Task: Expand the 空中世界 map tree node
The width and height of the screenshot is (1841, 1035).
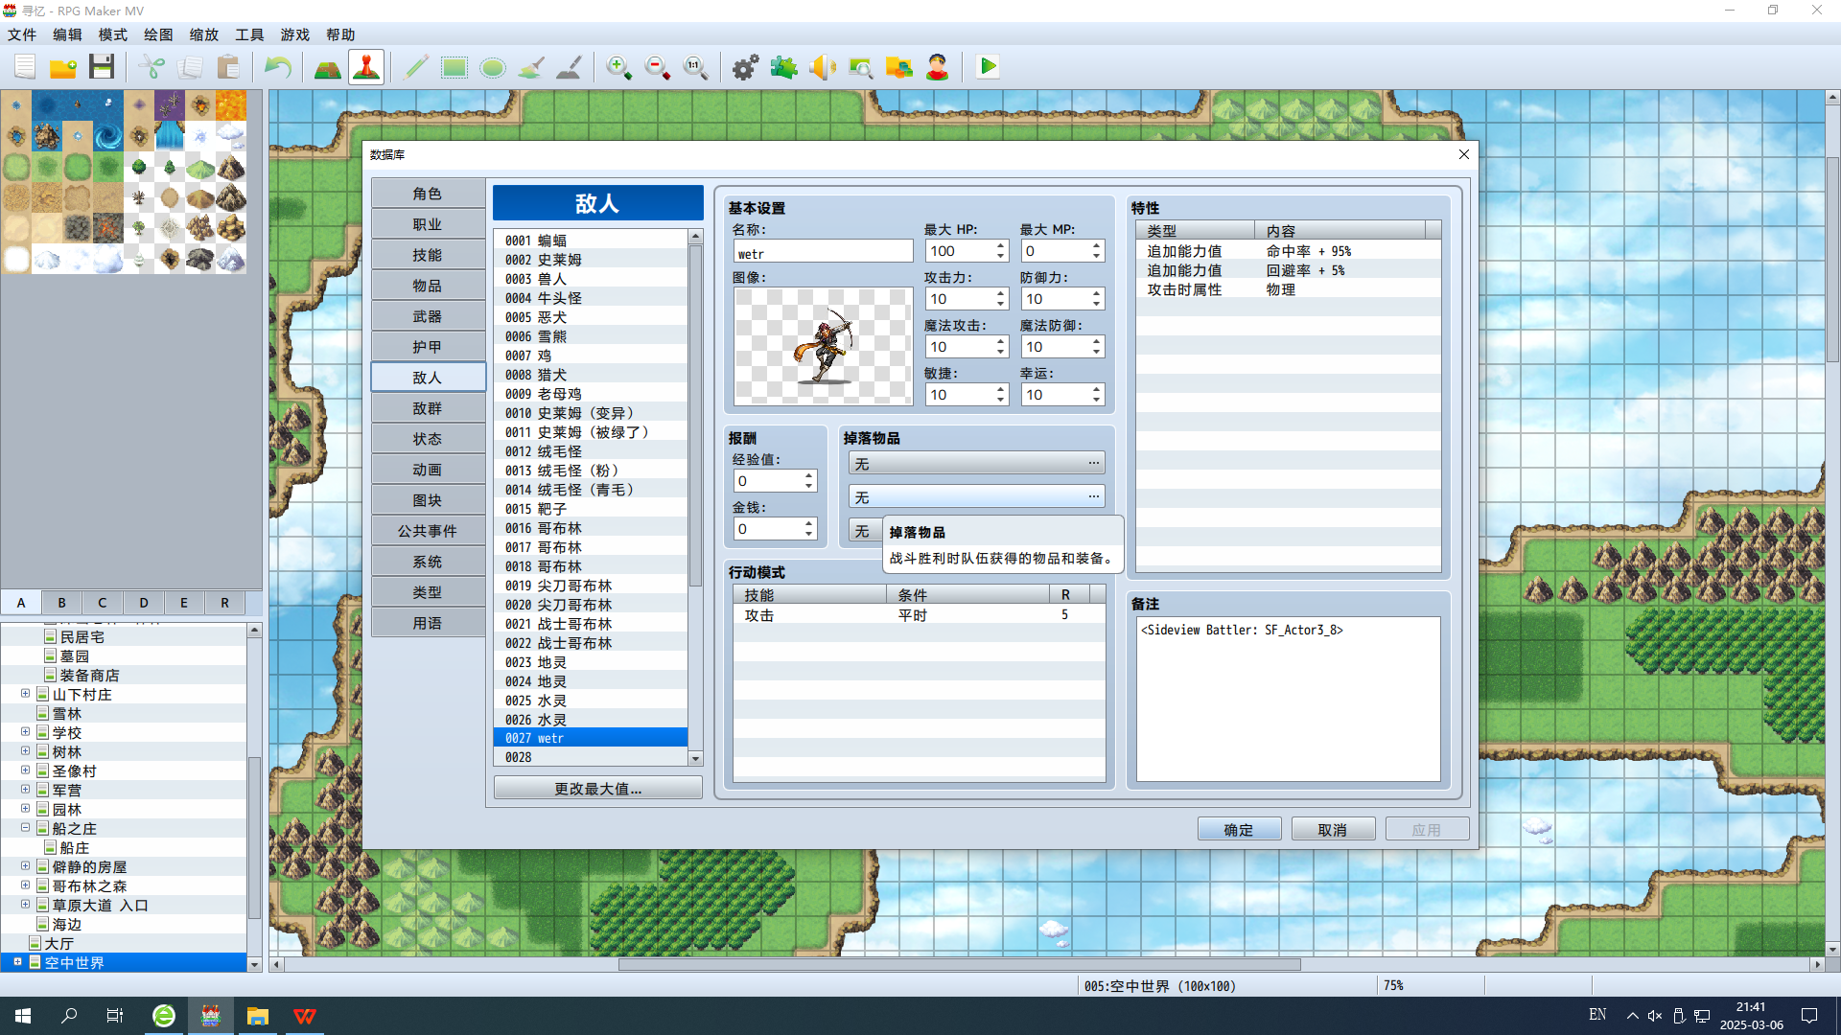Action: click(x=12, y=963)
